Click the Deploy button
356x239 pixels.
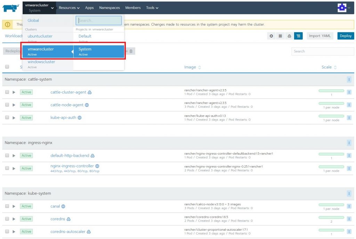(x=346, y=36)
